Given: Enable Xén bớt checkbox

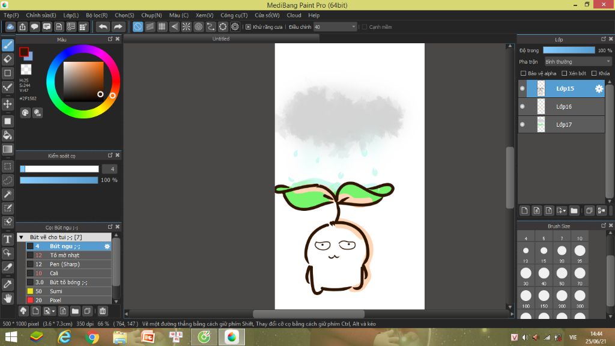Looking at the screenshot, I should pyautogui.click(x=564, y=73).
